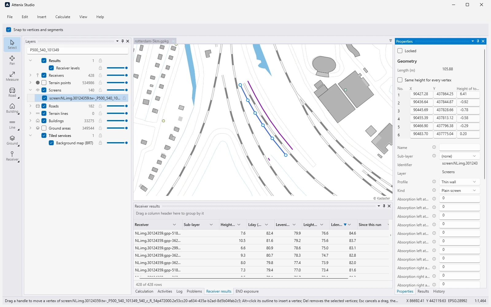Uncheck Snap to vertices and segments
Viewport: 491px width, 307px height.
[9, 29]
